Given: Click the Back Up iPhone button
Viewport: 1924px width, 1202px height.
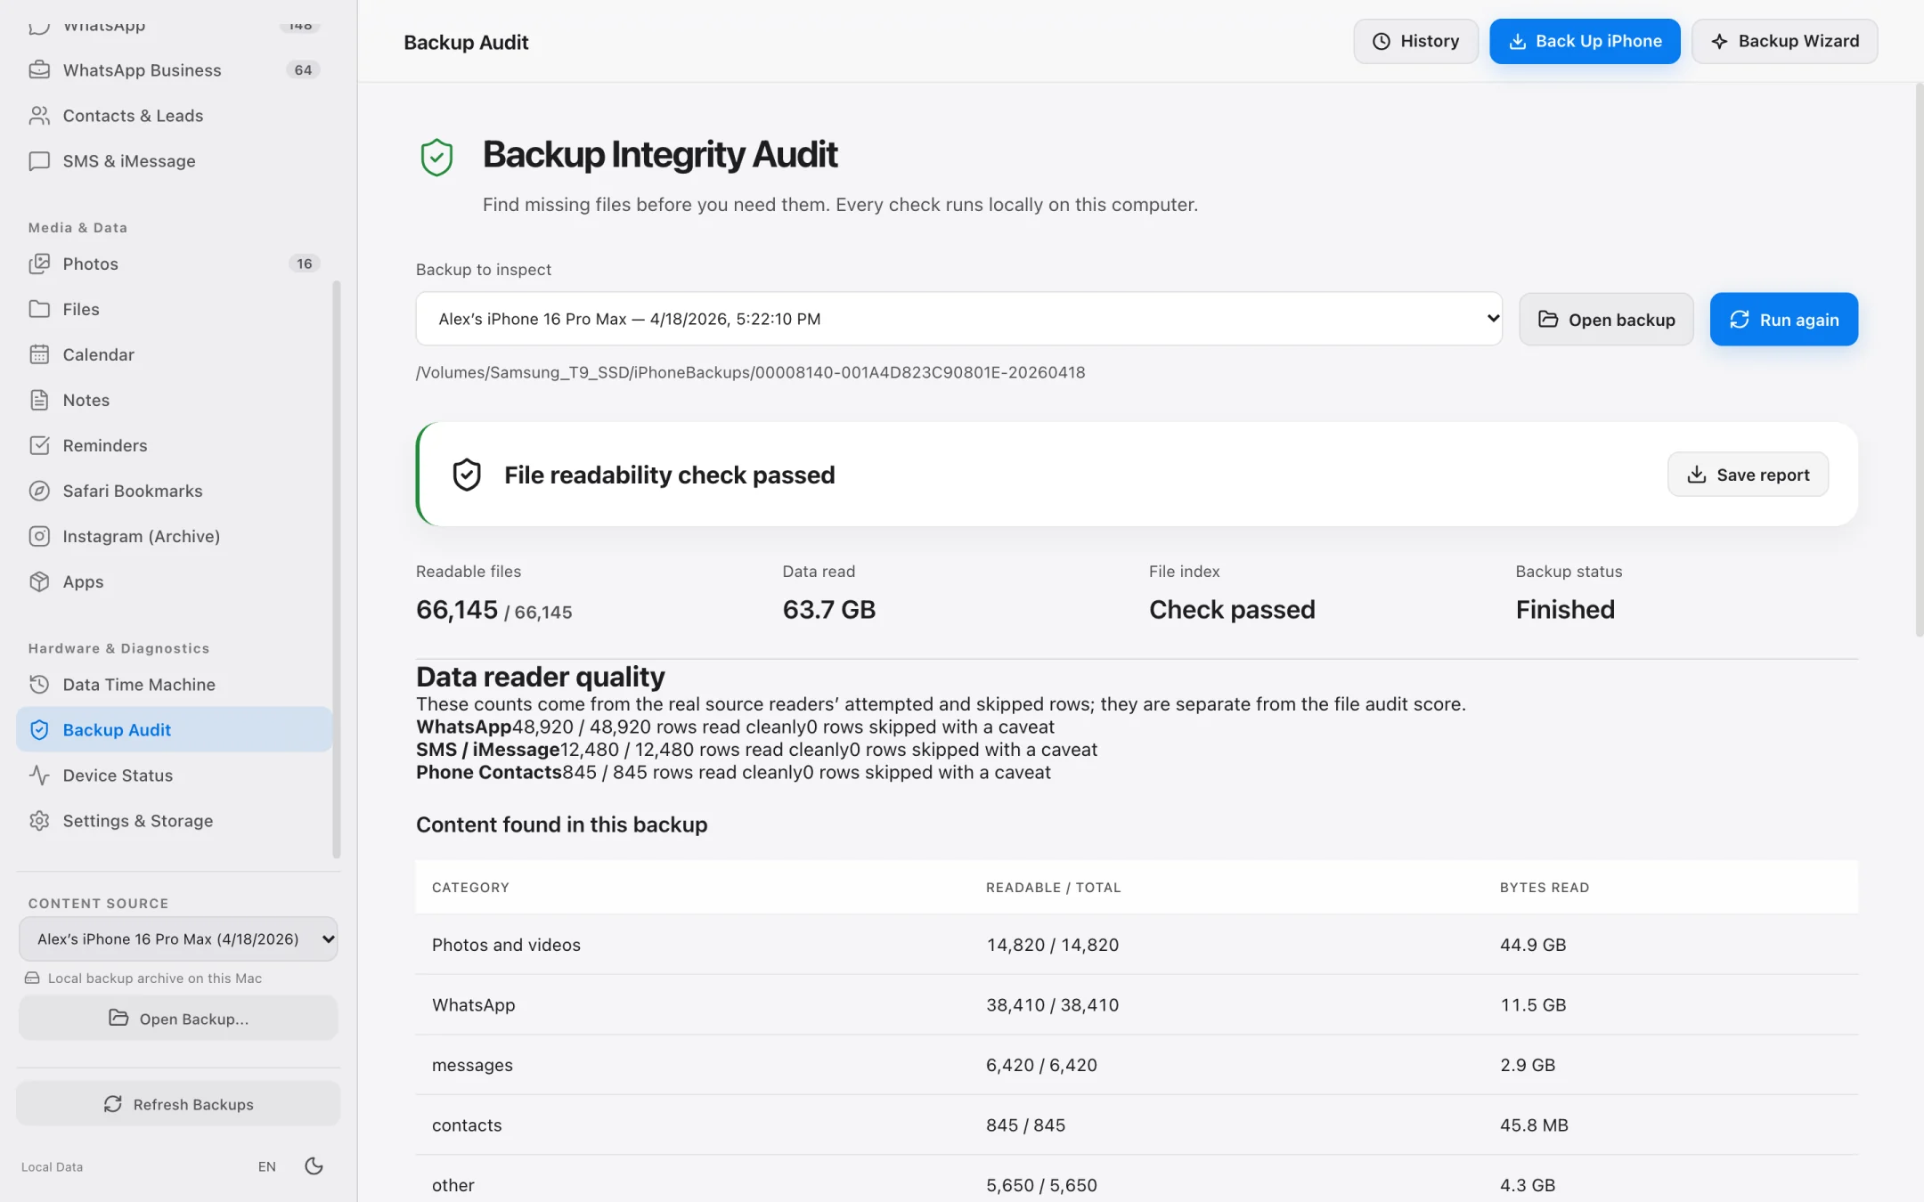Looking at the screenshot, I should (1585, 41).
